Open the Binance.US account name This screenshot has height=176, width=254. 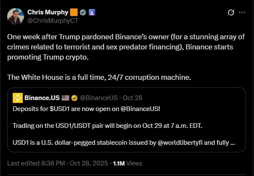(x=42, y=98)
